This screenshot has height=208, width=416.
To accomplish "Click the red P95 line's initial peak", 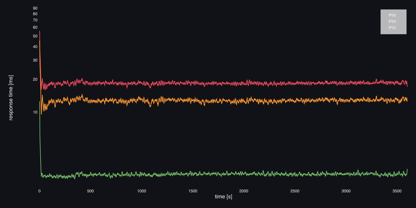I will [x=40, y=31].
